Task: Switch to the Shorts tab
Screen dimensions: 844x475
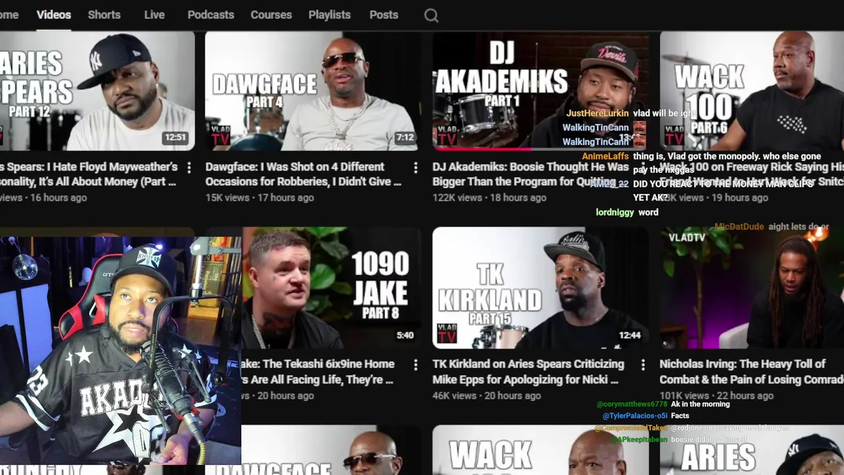Action: [x=104, y=15]
